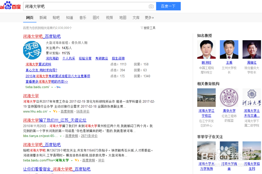
Task: Open the 河海大学复试资料 post
Action: (38, 64)
